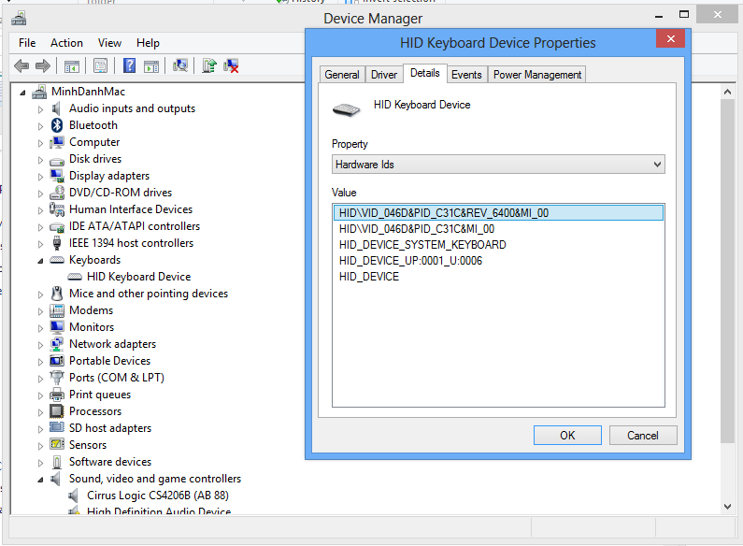This screenshot has height=546, width=743.
Task: Click the OK button
Action: tap(567, 435)
